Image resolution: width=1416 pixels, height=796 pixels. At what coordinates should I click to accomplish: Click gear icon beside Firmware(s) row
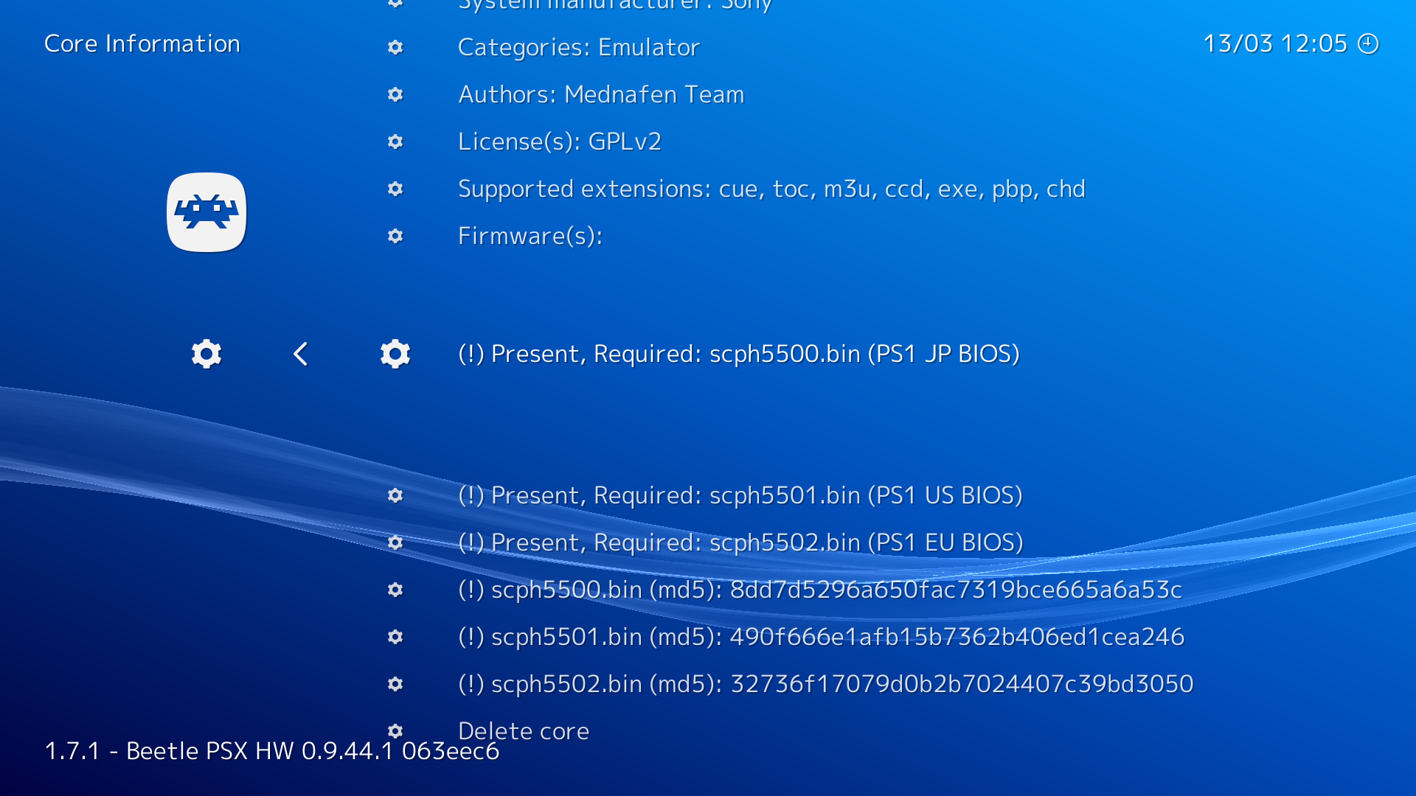pos(395,236)
